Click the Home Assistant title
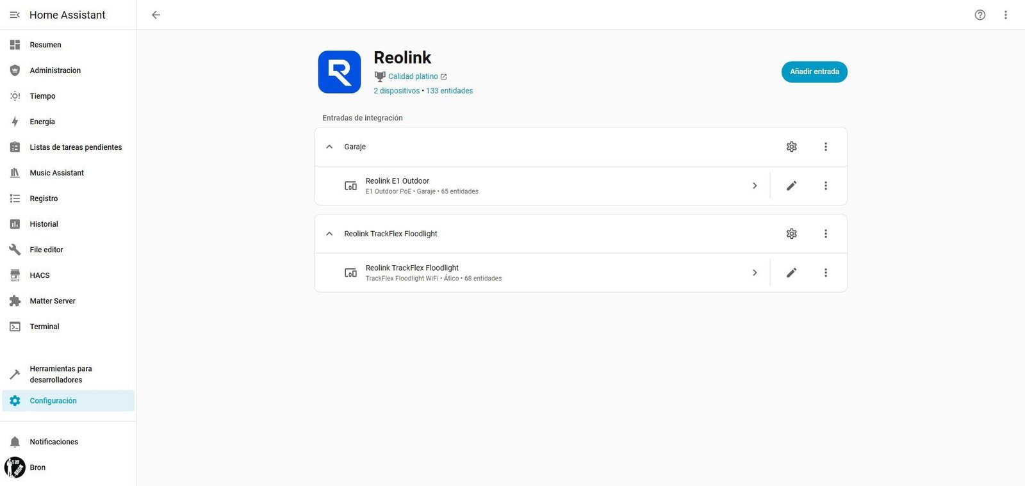The height and width of the screenshot is (486, 1025). [67, 15]
